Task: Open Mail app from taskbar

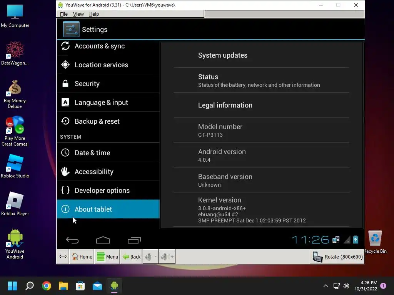Action: click(x=97, y=286)
